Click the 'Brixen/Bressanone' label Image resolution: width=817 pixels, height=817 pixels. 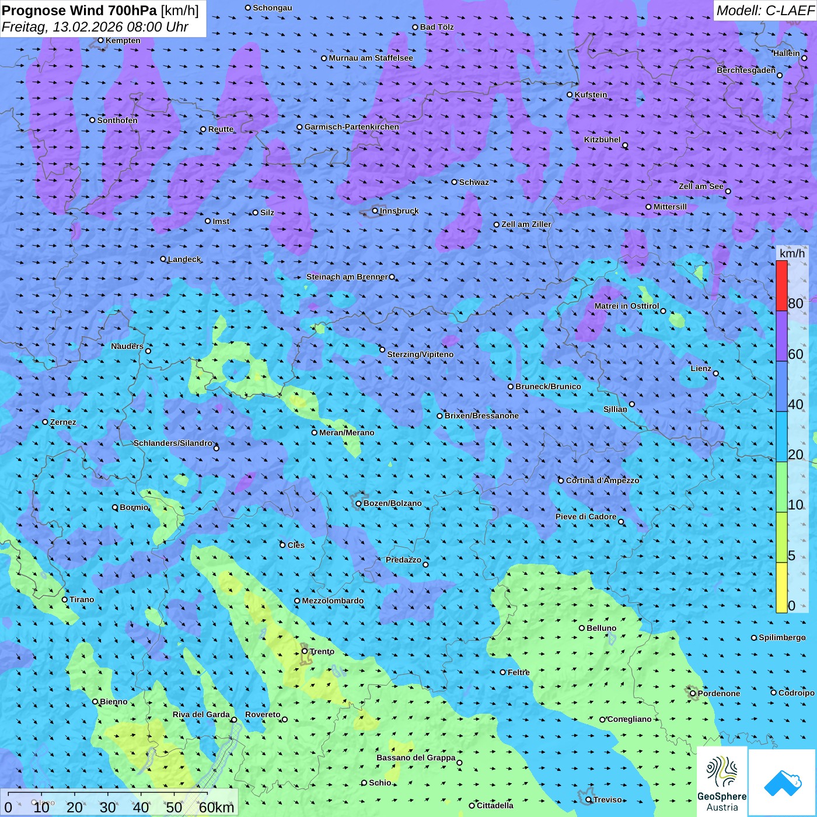pyautogui.click(x=482, y=416)
